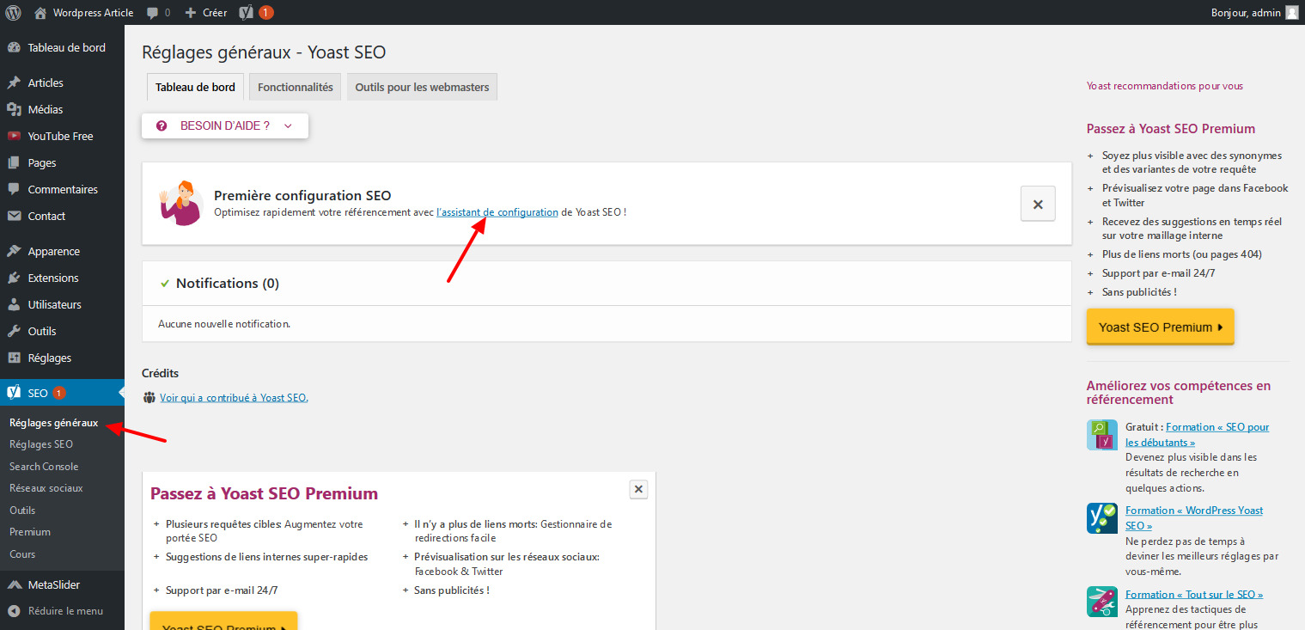Switch to Outils pour les webmasters tab
Image resolution: width=1305 pixels, height=630 pixels.
click(x=422, y=87)
